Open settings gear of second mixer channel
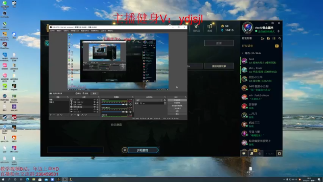 point(130,112)
